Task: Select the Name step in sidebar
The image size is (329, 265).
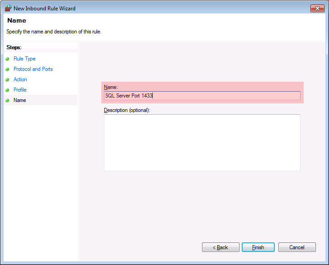Action: tap(20, 100)
